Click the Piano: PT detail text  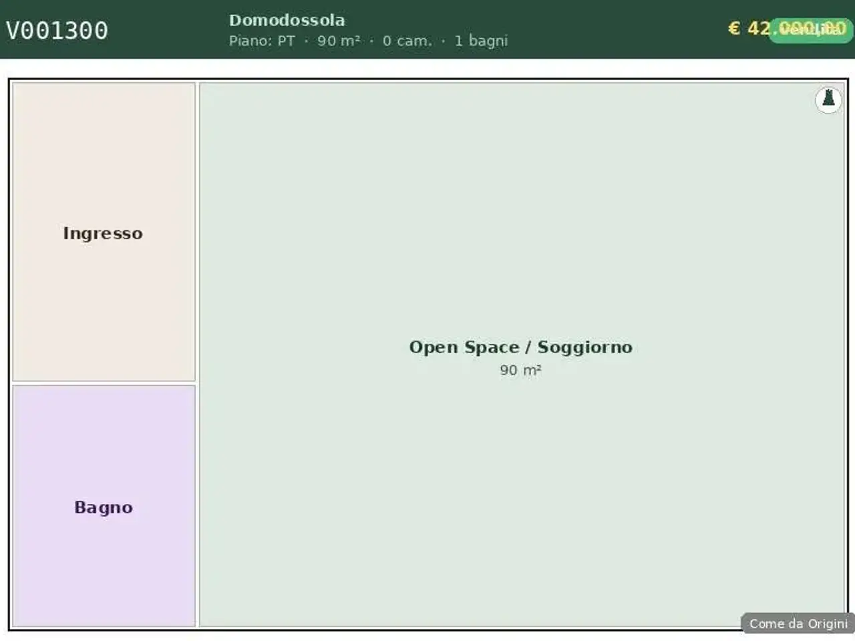261,41
